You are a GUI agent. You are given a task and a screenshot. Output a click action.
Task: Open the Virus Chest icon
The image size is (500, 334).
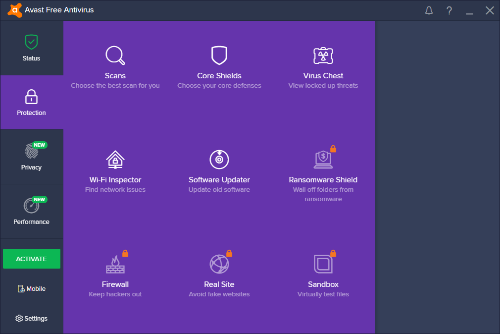point(323,56)
